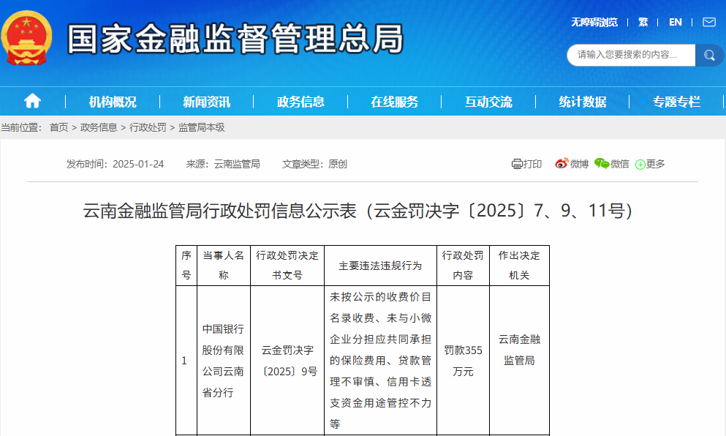Focus the search input field
This screenshot has width=726, height=436.
click(x=629, y=55)
